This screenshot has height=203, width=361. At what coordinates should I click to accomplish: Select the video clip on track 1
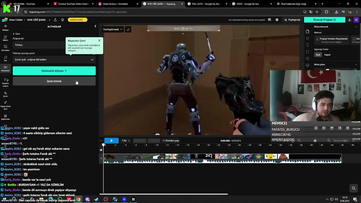pyautogui.click(x=223, y=158)
